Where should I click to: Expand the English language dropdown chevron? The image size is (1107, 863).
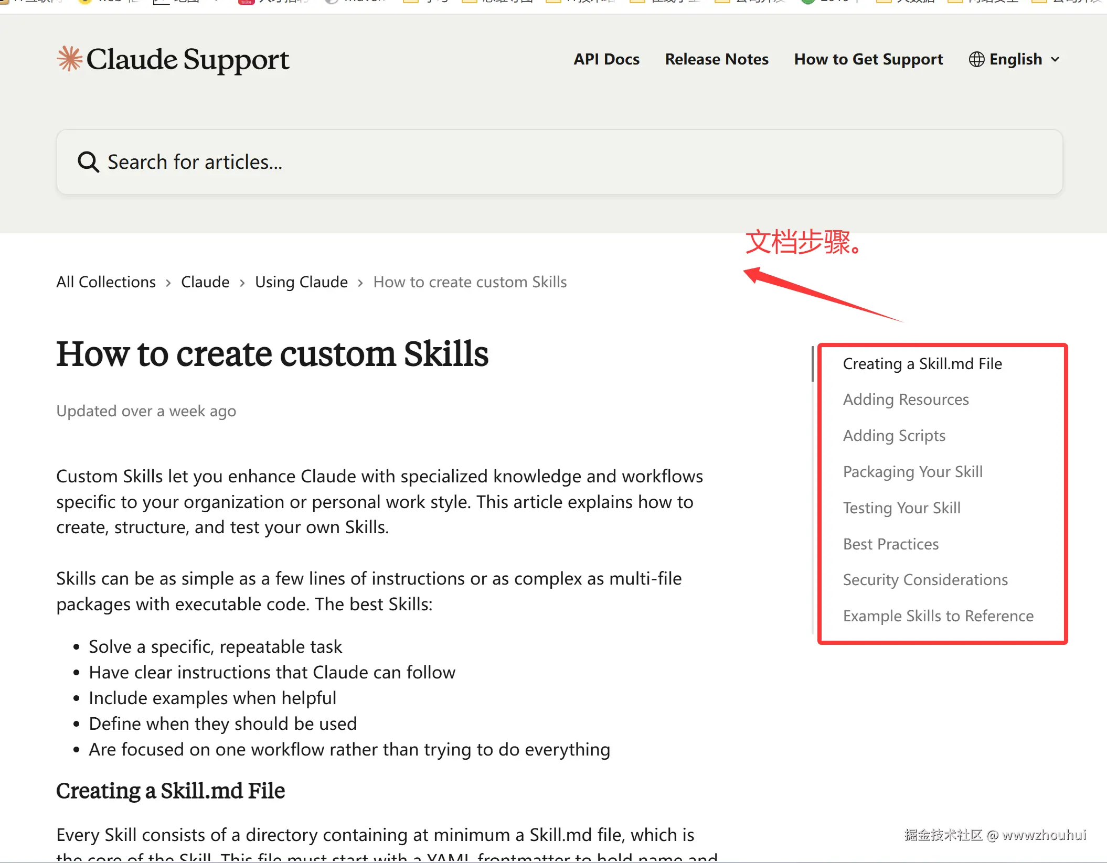(1055, 60)
